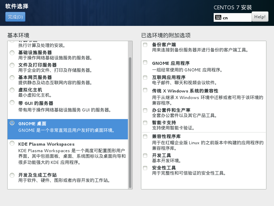The width and height of the screenshot is (274, 206).
Task: Tick the 互联网应用程序 checkbox
Action: (145, 78)
